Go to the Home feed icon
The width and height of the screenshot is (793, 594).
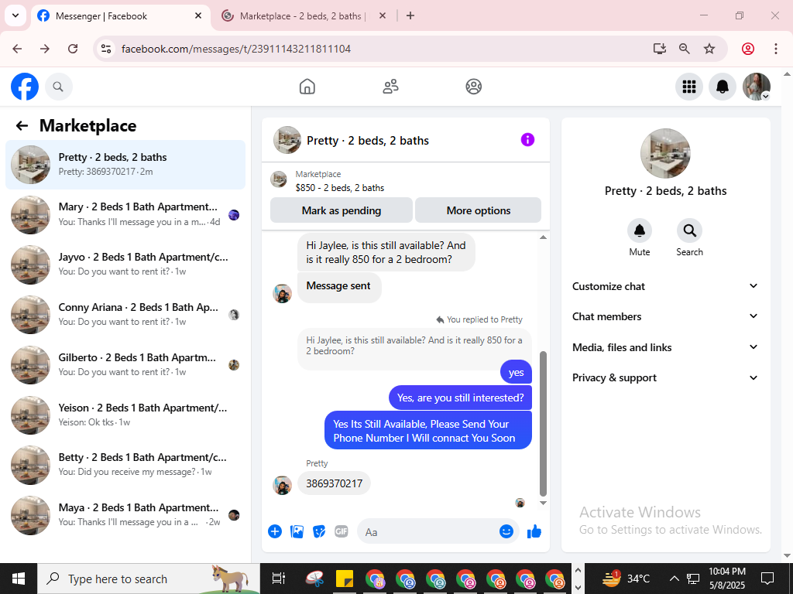pos(307,87)
